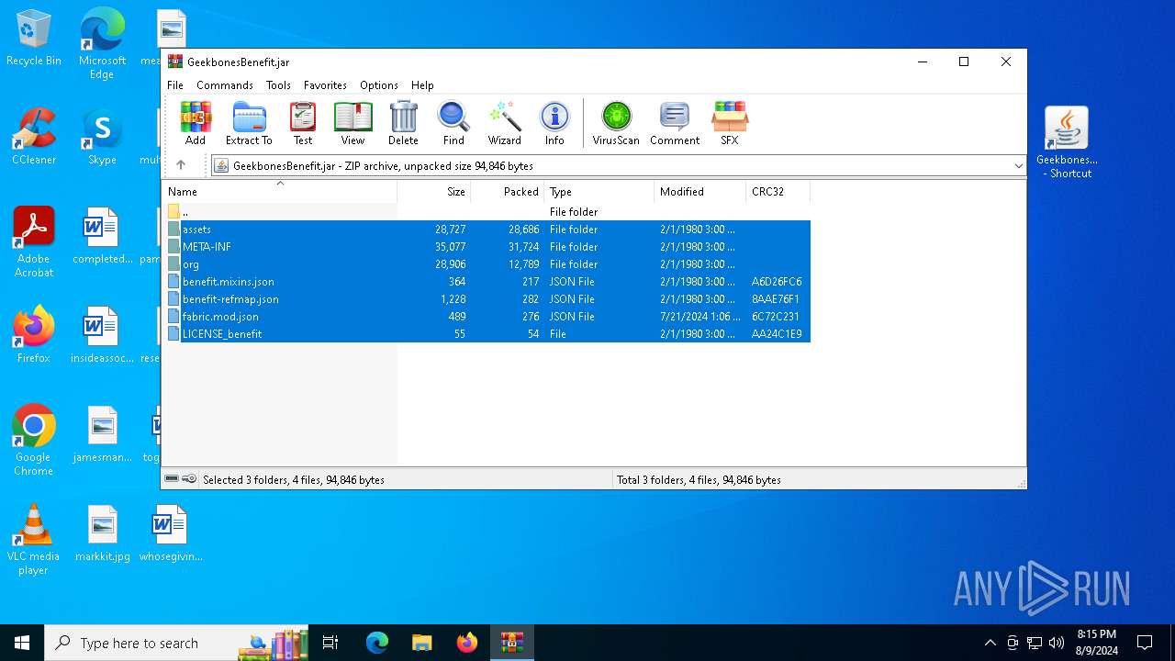Open insideassoc Word document on desktop
This screenshot has width=1175, height=661.
pos(102,335)
